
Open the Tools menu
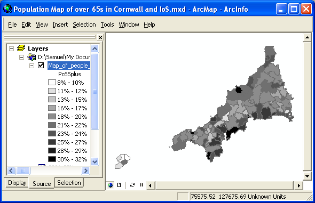click(x=107, y=25)
